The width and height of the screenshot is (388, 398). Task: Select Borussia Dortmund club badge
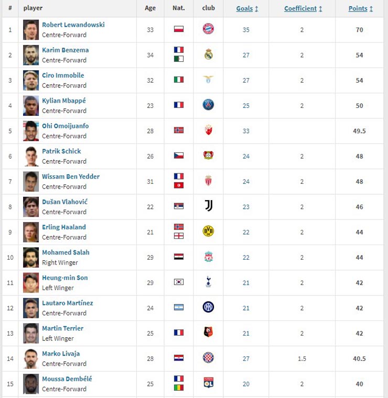(208, 231)
